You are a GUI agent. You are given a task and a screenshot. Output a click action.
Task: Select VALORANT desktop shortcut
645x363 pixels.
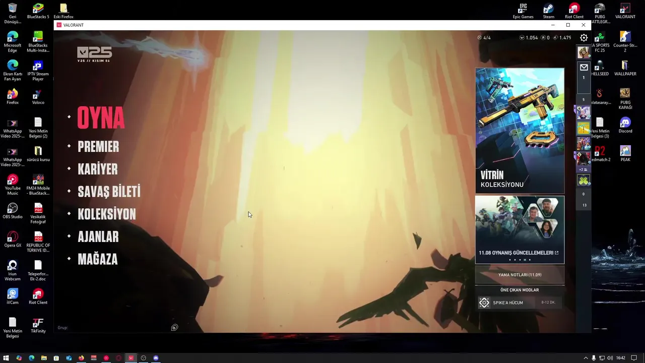[625, 11]
